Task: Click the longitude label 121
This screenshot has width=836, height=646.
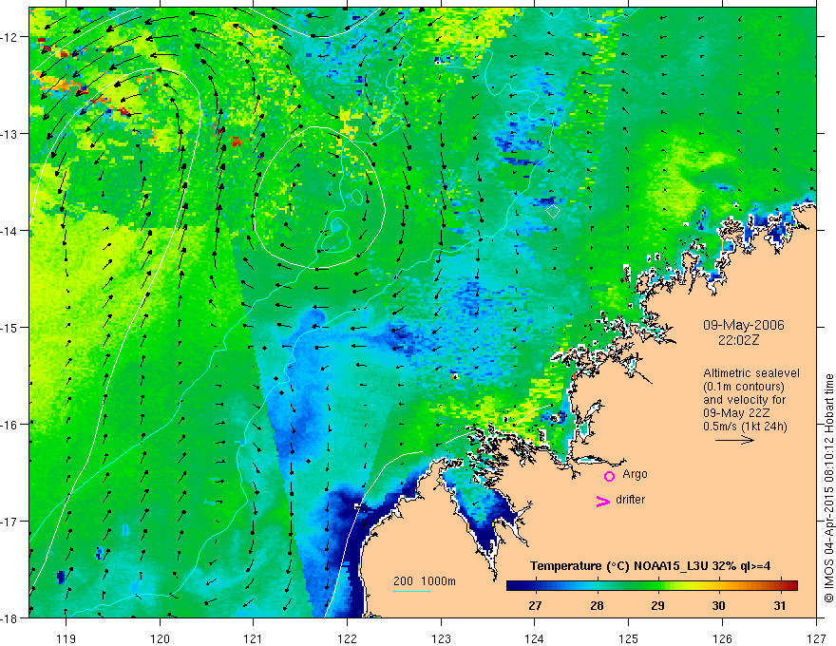Action: coord(254,638)
